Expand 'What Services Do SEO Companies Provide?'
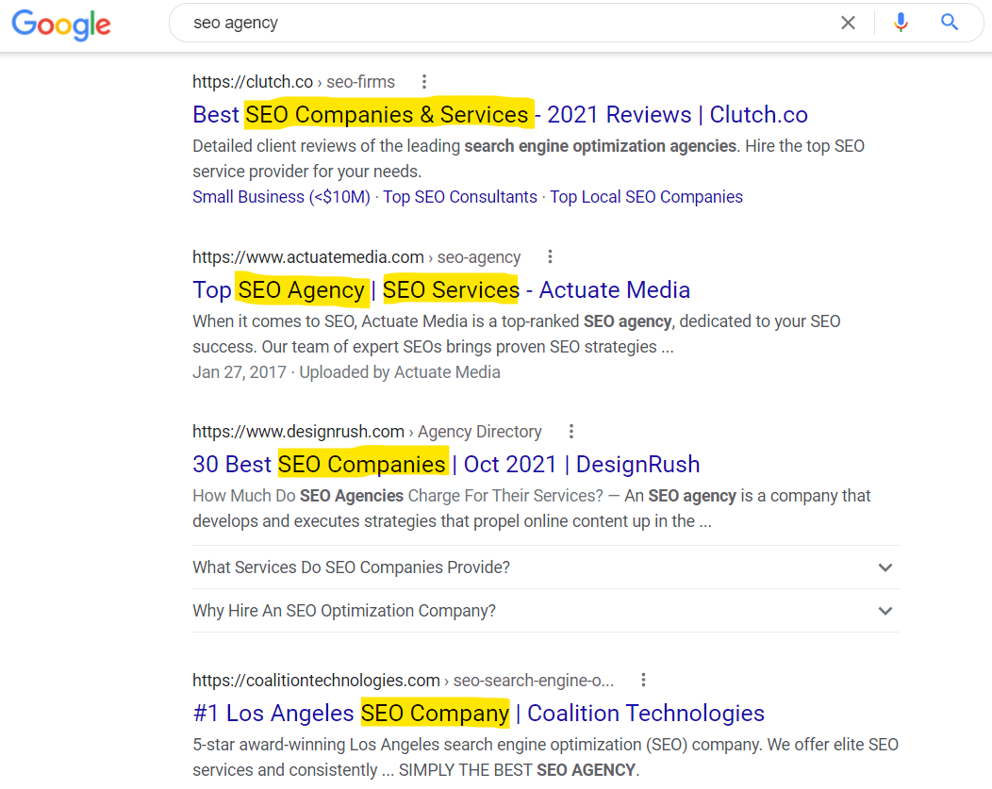The image size is (992, 789). 545,567
